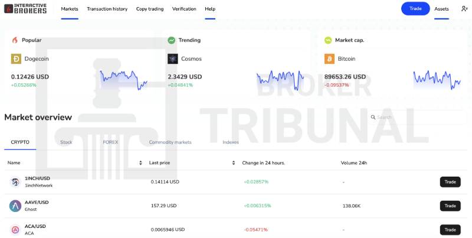The image size is (472, 238).
Task: Click the Bitcoin name label
Action: pyautogui.click(x=346, y=58)
